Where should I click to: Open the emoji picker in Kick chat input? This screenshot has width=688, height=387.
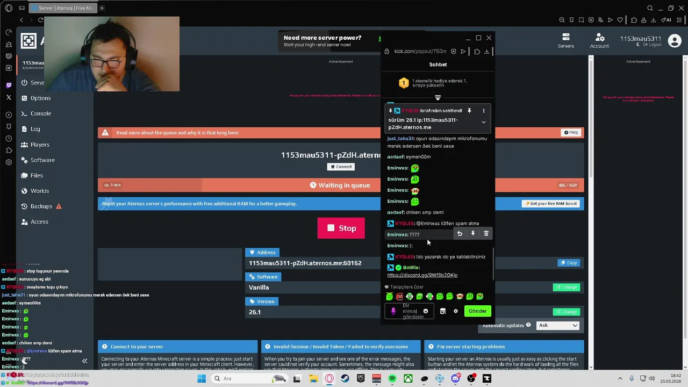(426, 311)
